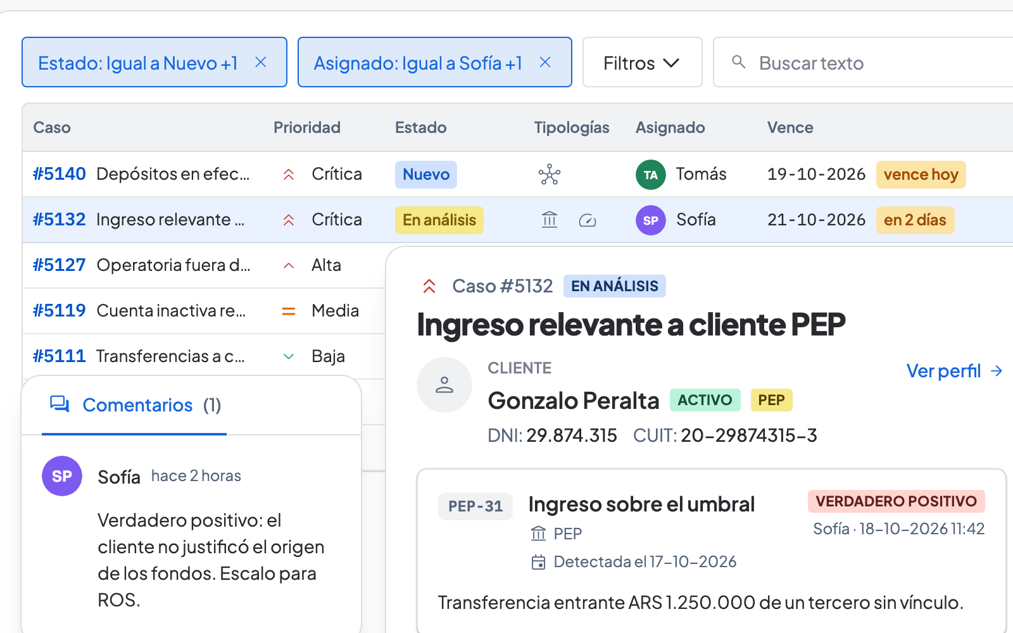The image size is (1013, 633).
Task: Click the EN ANÁLISIS badge in case detail
Action: (614, 286)
